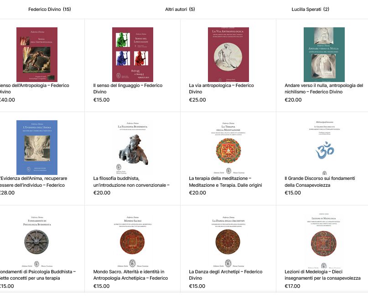The width and height of the screenshot is (368, 302).
Task: Open the Om symbol book cover
Action: pos(324,148)
